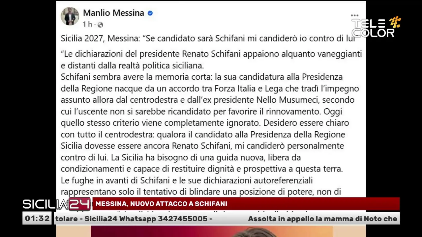
Task: Open the three-dots post options menu
Action: tap(354, 15)
